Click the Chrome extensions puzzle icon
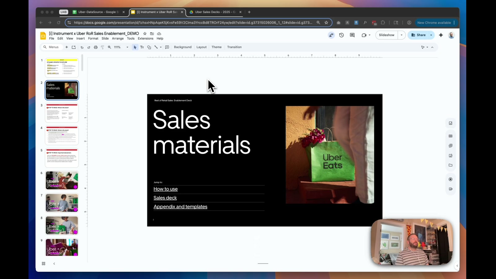 (383, 23)
